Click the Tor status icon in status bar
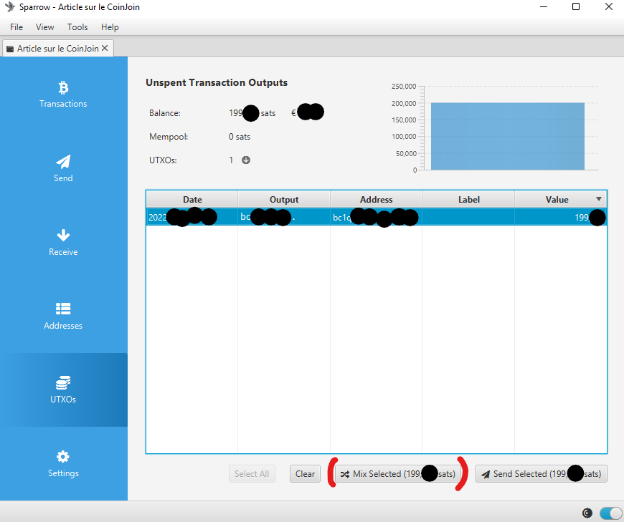The width and height of the screenshot is (624, 522). [587, 512]
